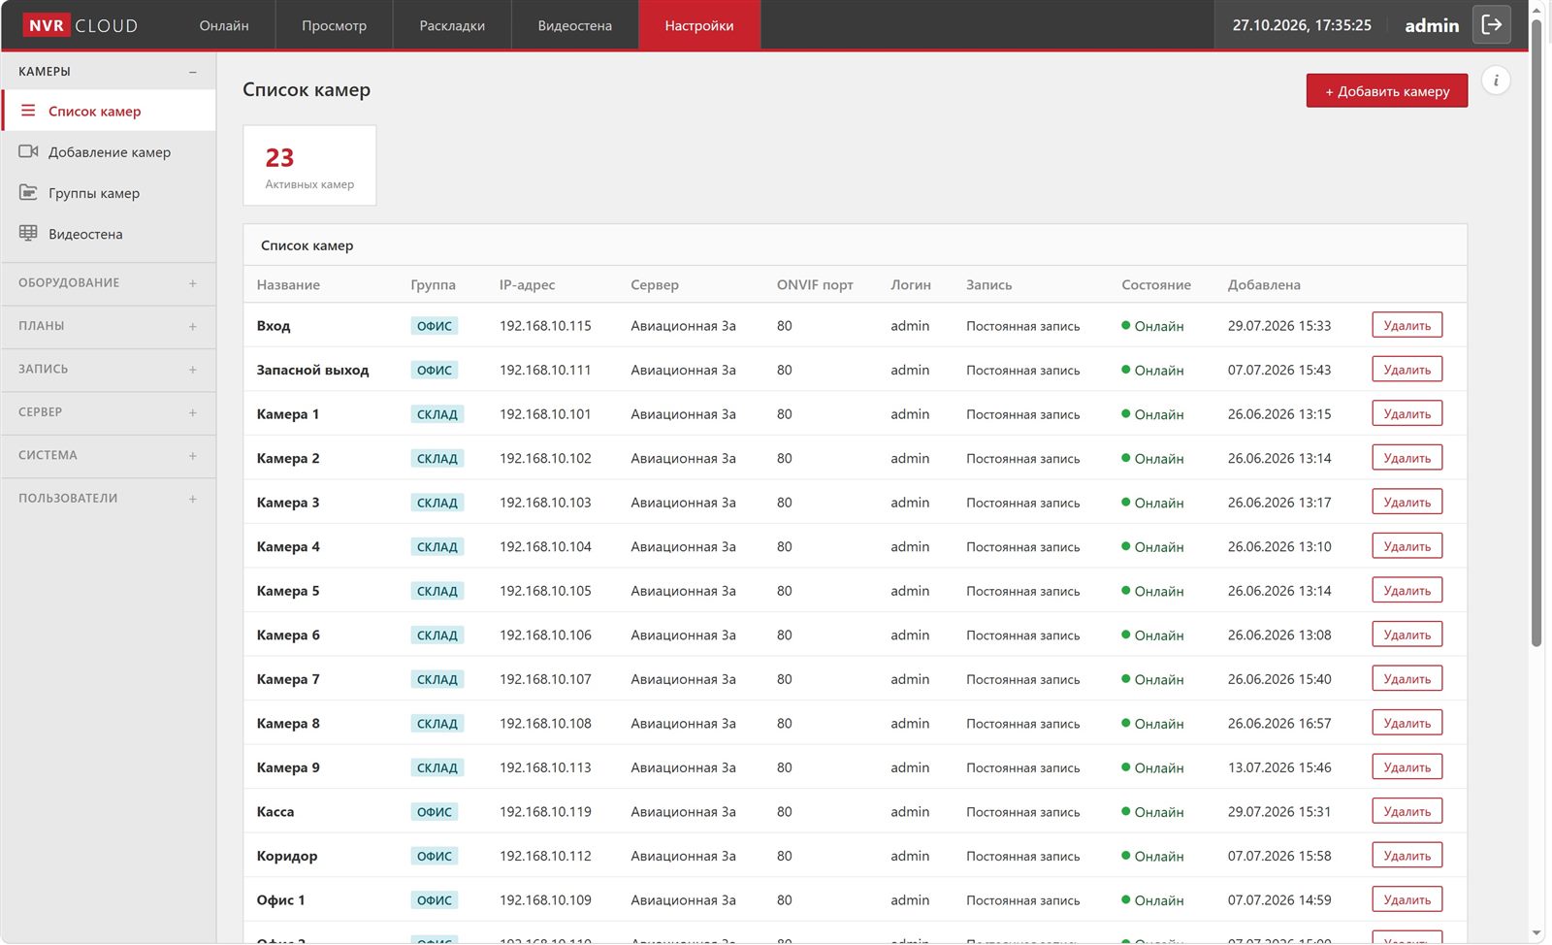Open Добавление камер in sidebar
Viewport: 1552px width, 945px height.
pyautogui.click(x=109, y=152)
